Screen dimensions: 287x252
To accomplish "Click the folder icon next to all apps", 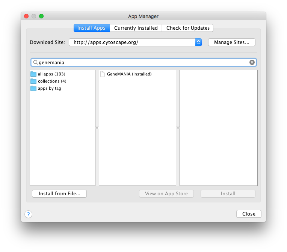I will [x=33, y=74].
